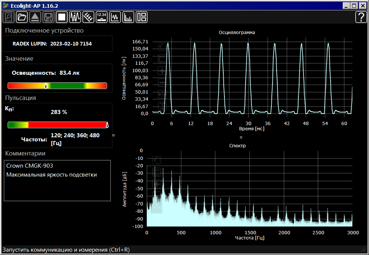This screenshot has height=255, width=369.
Task: Click the Осциллограмма chart title
Action: coord(237,33)
